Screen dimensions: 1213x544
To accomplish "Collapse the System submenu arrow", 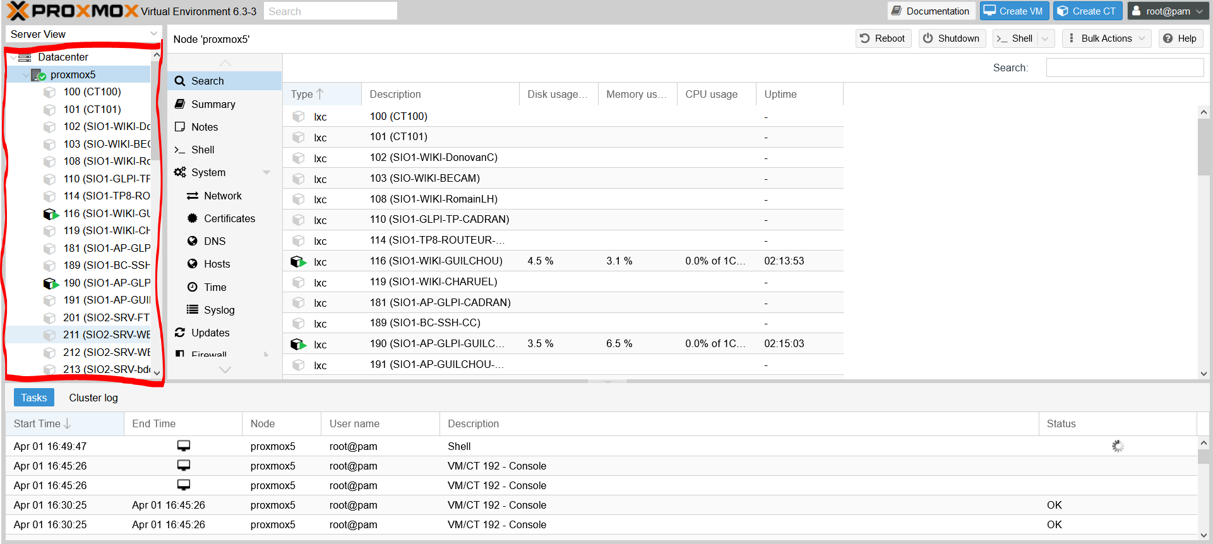I will pyautogui.click(x=266, y=172).
